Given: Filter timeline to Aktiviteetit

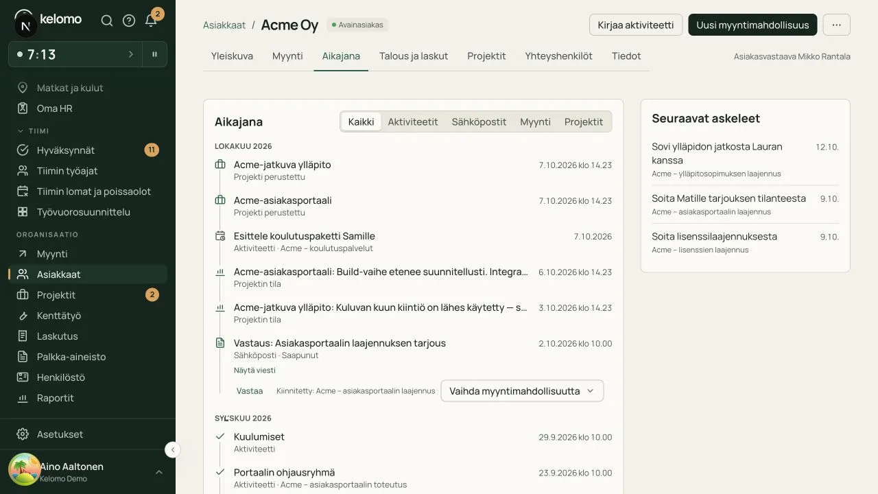Looking at the screenshot, I should tap(413, 121).
